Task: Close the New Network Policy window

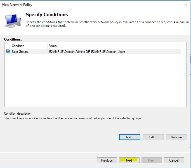Action: click(x=186, y=5)
